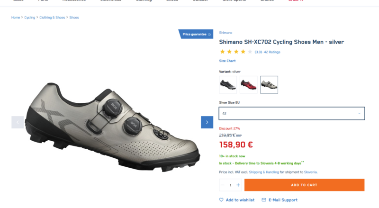379x208 pixels.
Task: Select the black shoe variant
Action: [228, 85]
